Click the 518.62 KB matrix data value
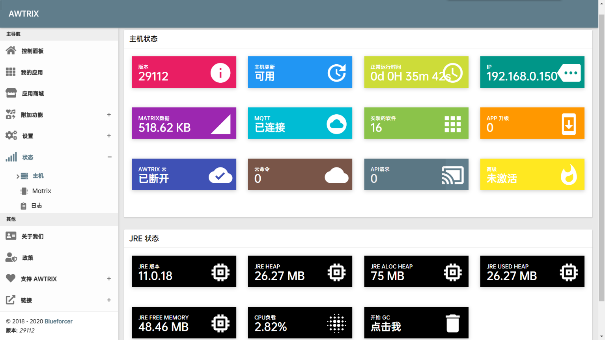This screenshot has height=340, width=605. (164, 127)
